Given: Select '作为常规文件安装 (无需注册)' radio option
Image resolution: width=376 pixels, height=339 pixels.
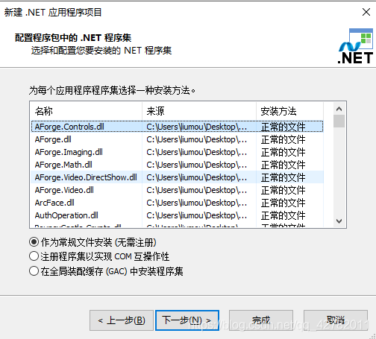Looking at the screenshot, I should point(93,242).
